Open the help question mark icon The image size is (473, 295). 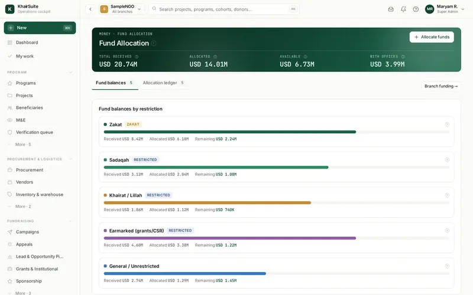pyautogui.click(x=416, y=9)
